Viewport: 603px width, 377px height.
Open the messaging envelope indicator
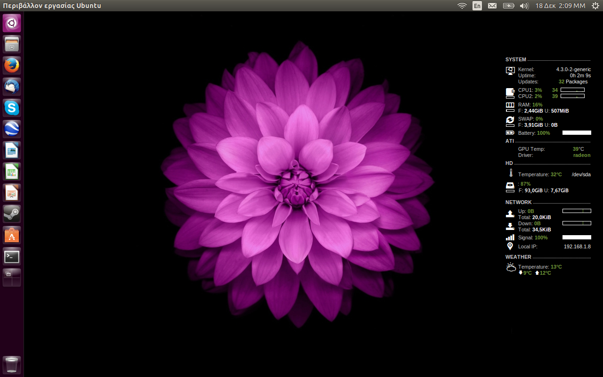click(x=492, y=6)
